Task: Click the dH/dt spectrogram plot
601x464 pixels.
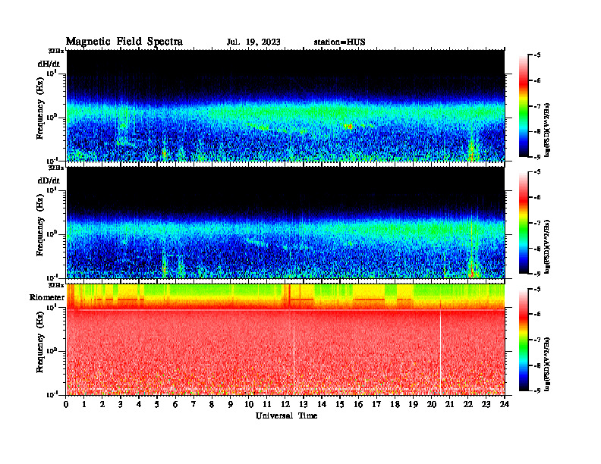Action: point(285,105)
